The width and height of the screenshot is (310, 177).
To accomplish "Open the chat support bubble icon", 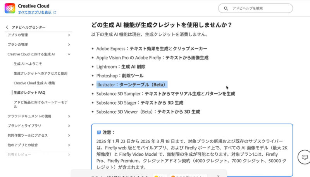I will point(305,157).
